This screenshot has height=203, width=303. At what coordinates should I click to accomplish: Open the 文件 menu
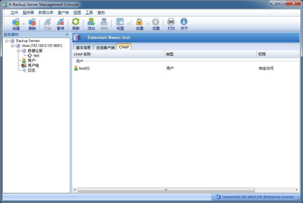14,13
